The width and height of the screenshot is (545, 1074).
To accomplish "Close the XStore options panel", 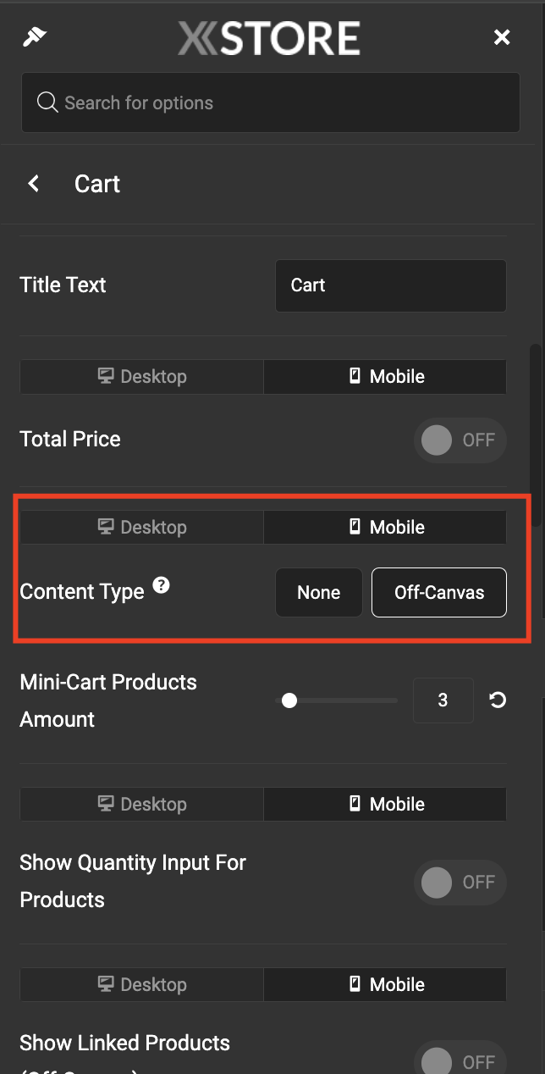I will (x=502, y=37).
